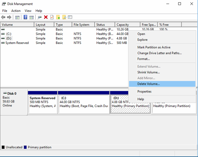Choose Format... in the context menu

(x=162, y=59)
